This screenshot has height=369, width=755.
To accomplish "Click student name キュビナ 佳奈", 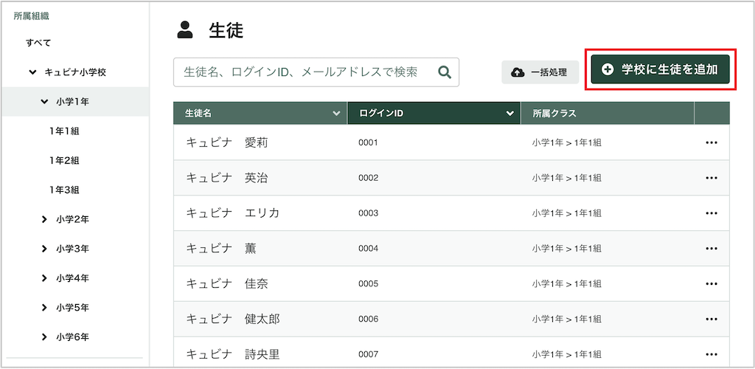I will (x=227, y=283).
